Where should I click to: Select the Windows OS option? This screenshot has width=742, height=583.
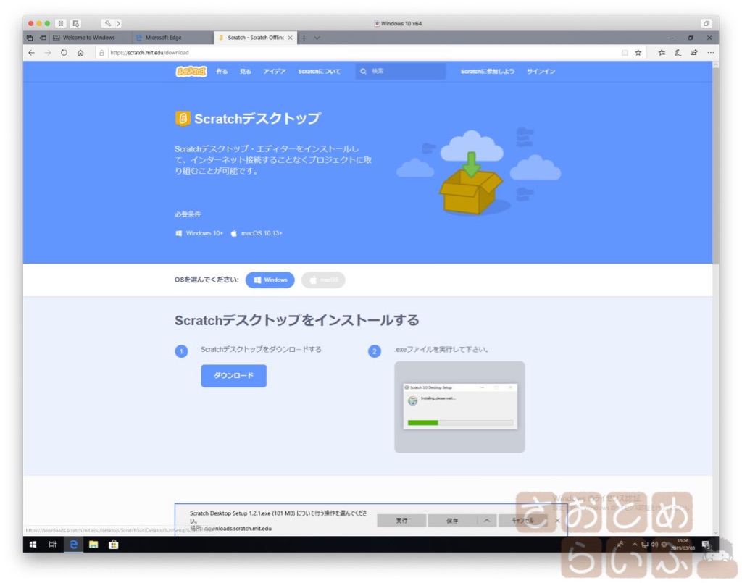270,280
